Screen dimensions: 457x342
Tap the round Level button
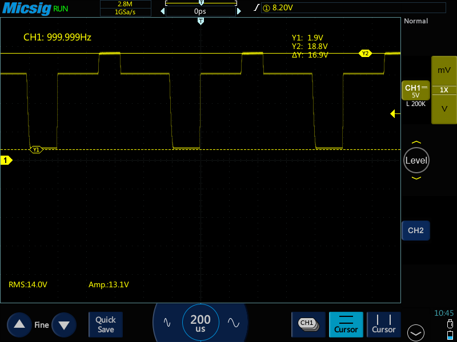[x=416, y=160]
